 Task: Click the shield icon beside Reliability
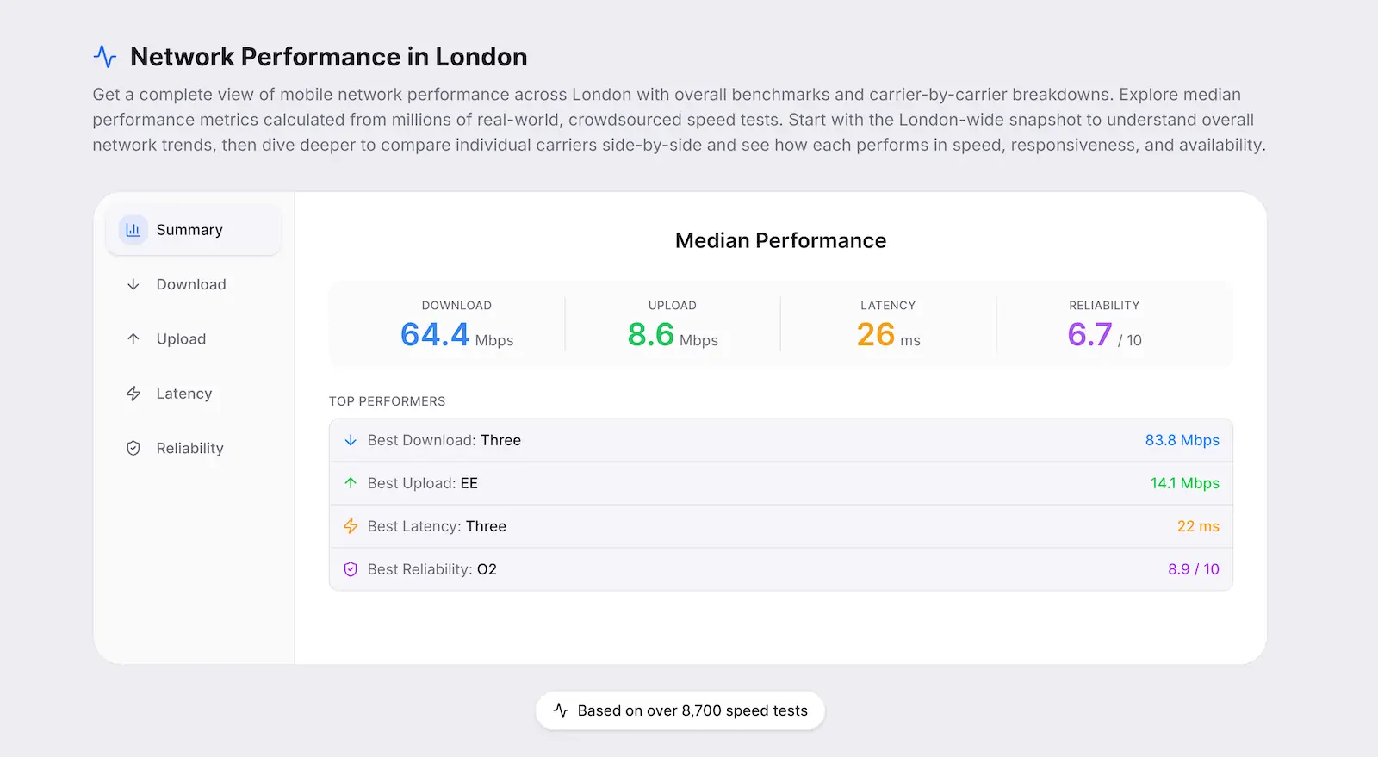pyautogui.click(x=133, y=448)
